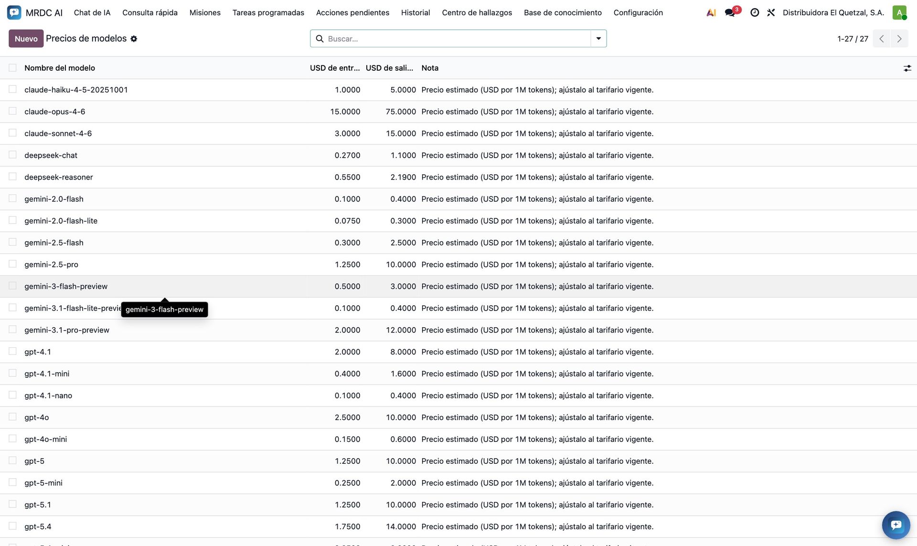Click the MRDC AI brand title
917x546 pixels.
[44, 12]
